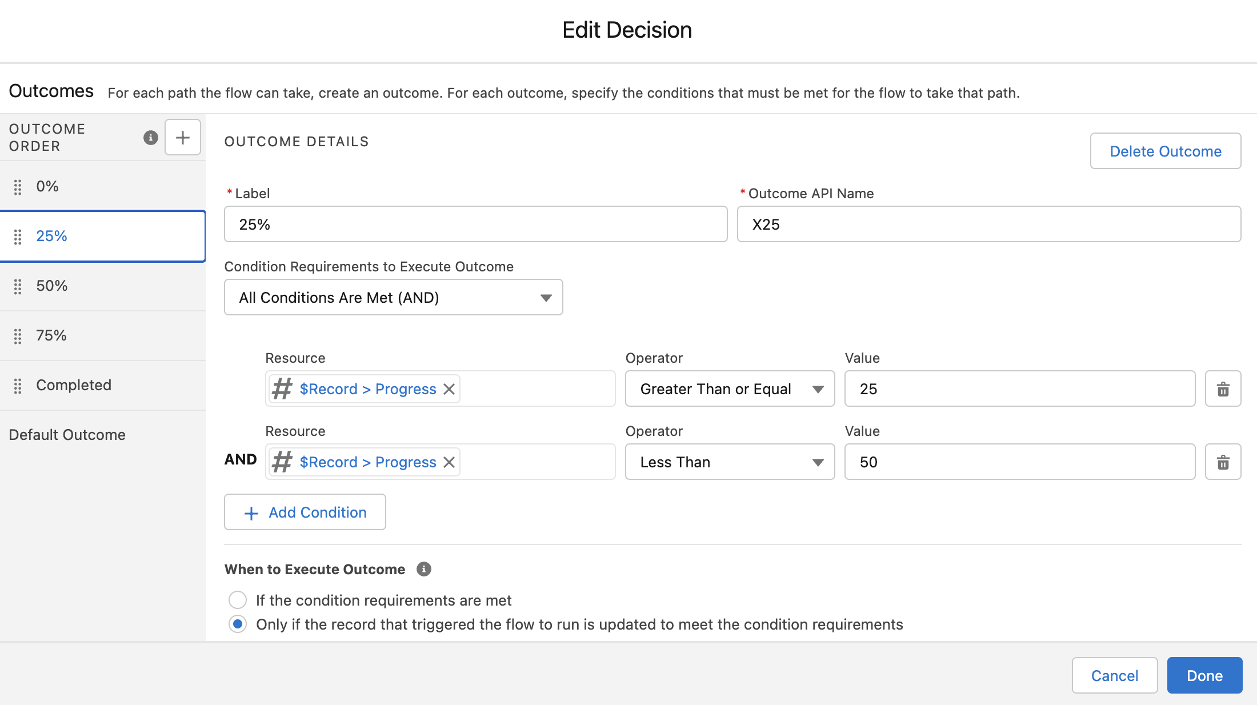Click Add Condition

[x=305, y=512]
